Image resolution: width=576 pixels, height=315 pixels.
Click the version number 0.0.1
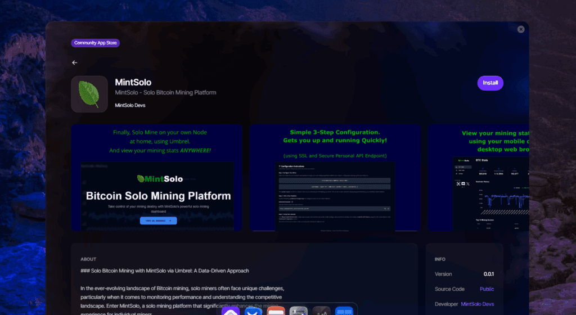(x=488, y=274)
